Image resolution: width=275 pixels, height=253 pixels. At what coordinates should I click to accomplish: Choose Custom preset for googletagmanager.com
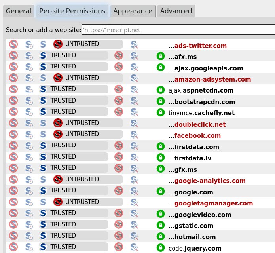(x=134, y=202)
